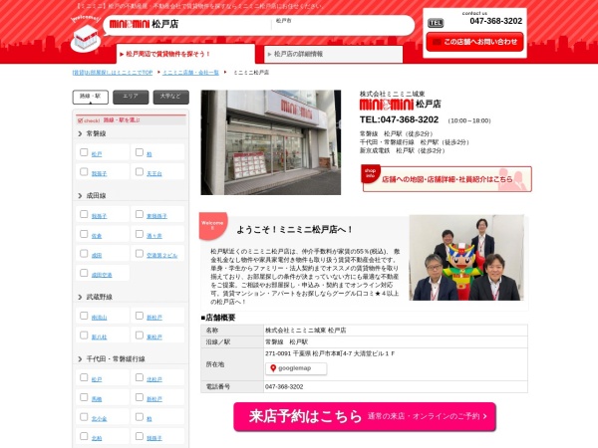
Task: Open the googlemap button in 所在地 row
Action: [296, 368]
